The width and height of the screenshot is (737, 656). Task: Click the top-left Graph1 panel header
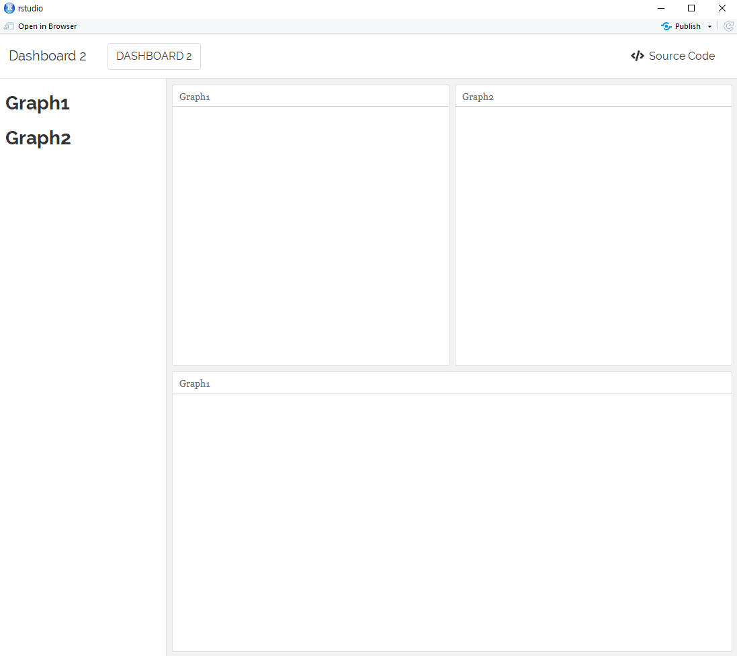[x=194, y=97]
